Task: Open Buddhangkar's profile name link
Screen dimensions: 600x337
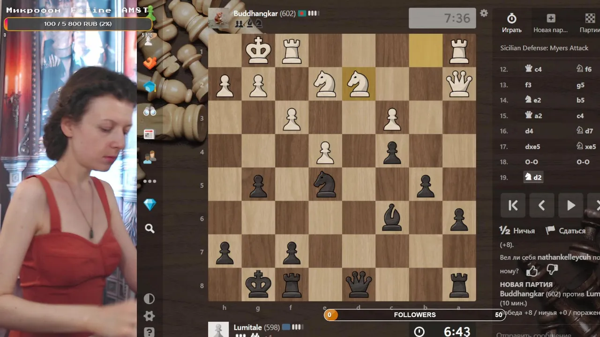Action: click(x=256, y=14)
